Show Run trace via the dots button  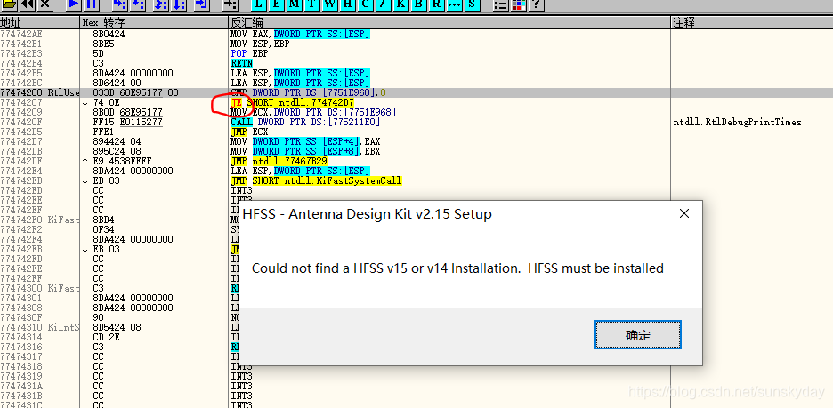[455, 4]
